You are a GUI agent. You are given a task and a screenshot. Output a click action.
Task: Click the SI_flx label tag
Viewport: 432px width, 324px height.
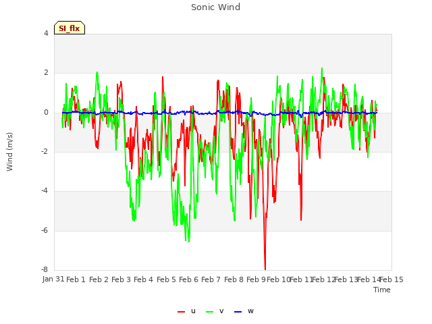(x=70, y=28)
